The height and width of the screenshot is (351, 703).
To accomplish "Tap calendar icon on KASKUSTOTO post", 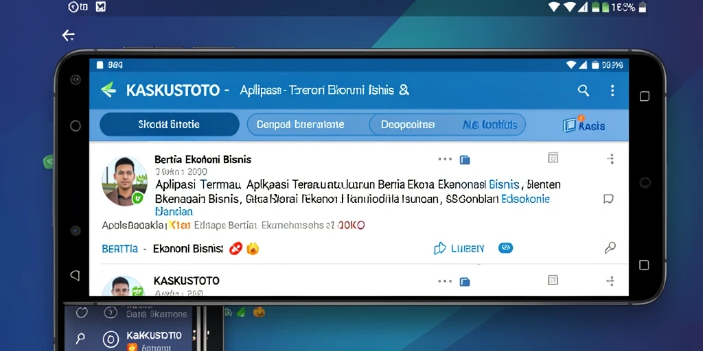I will point(553,280).
